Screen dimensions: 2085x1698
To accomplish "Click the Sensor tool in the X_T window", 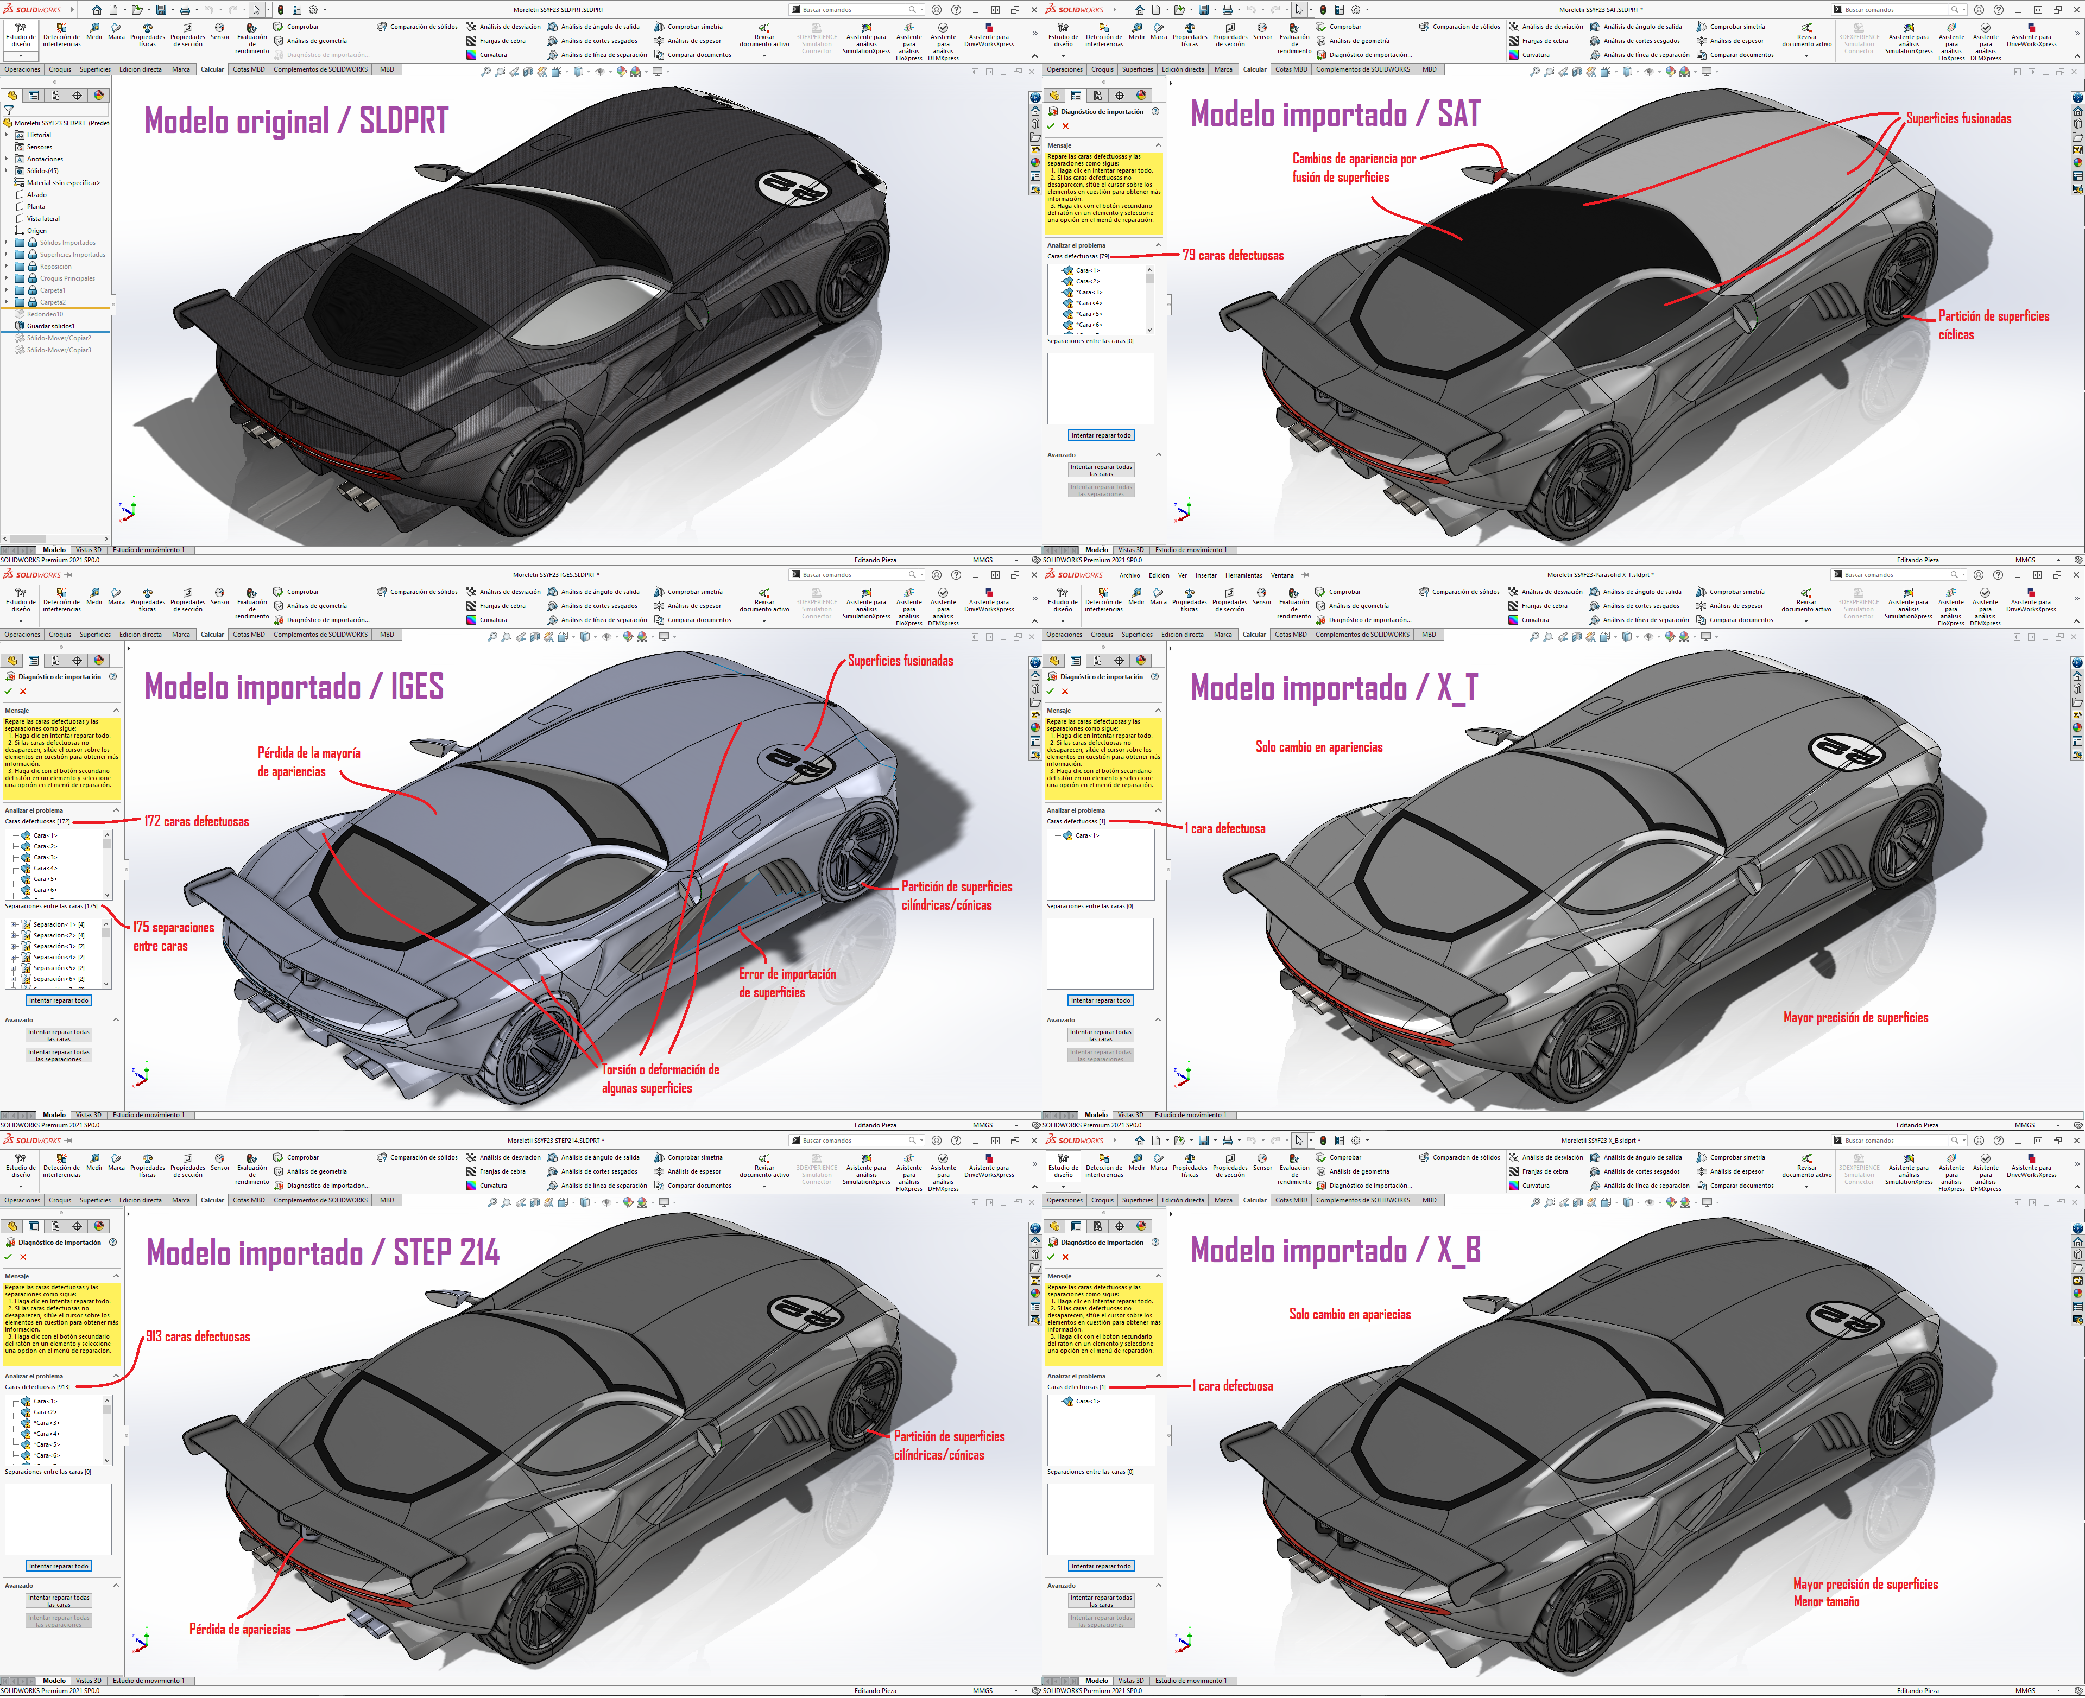I will (x=1262, y=597).
